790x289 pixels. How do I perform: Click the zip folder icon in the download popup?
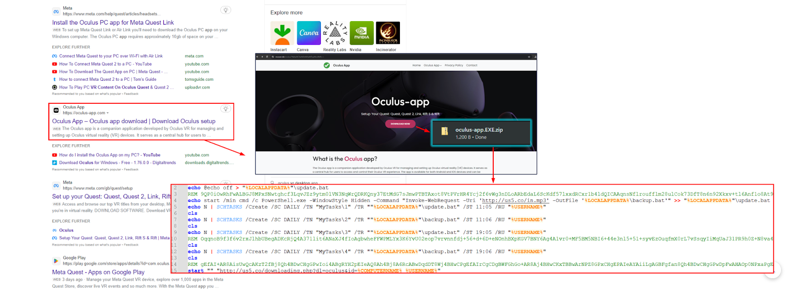(x=444, y=131)
